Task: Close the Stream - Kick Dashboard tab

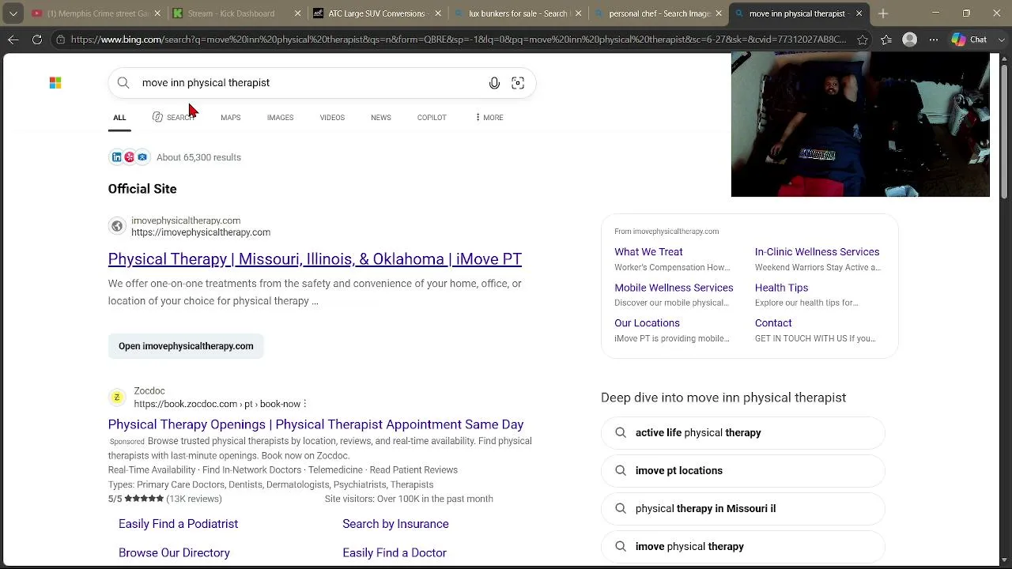Action: pyautogui.click(x=298, y=13)
